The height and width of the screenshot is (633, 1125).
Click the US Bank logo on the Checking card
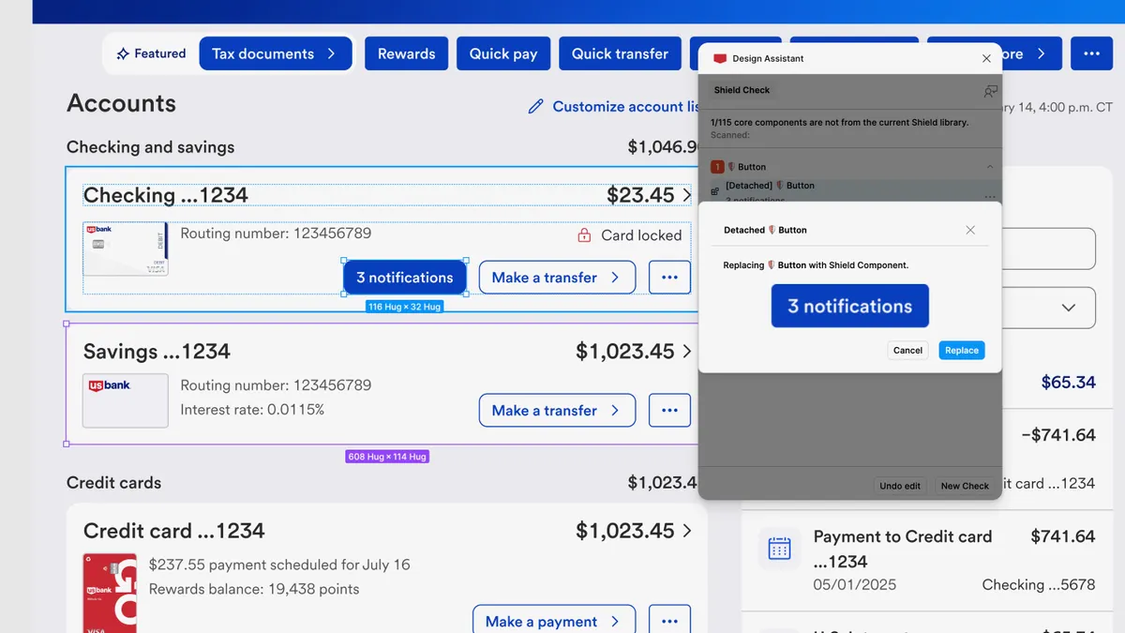tap(101, 228)
